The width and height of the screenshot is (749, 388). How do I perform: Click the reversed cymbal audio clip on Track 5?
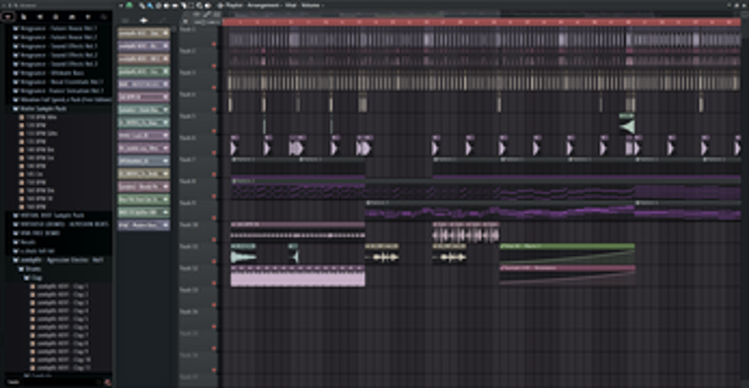(626, 126)
